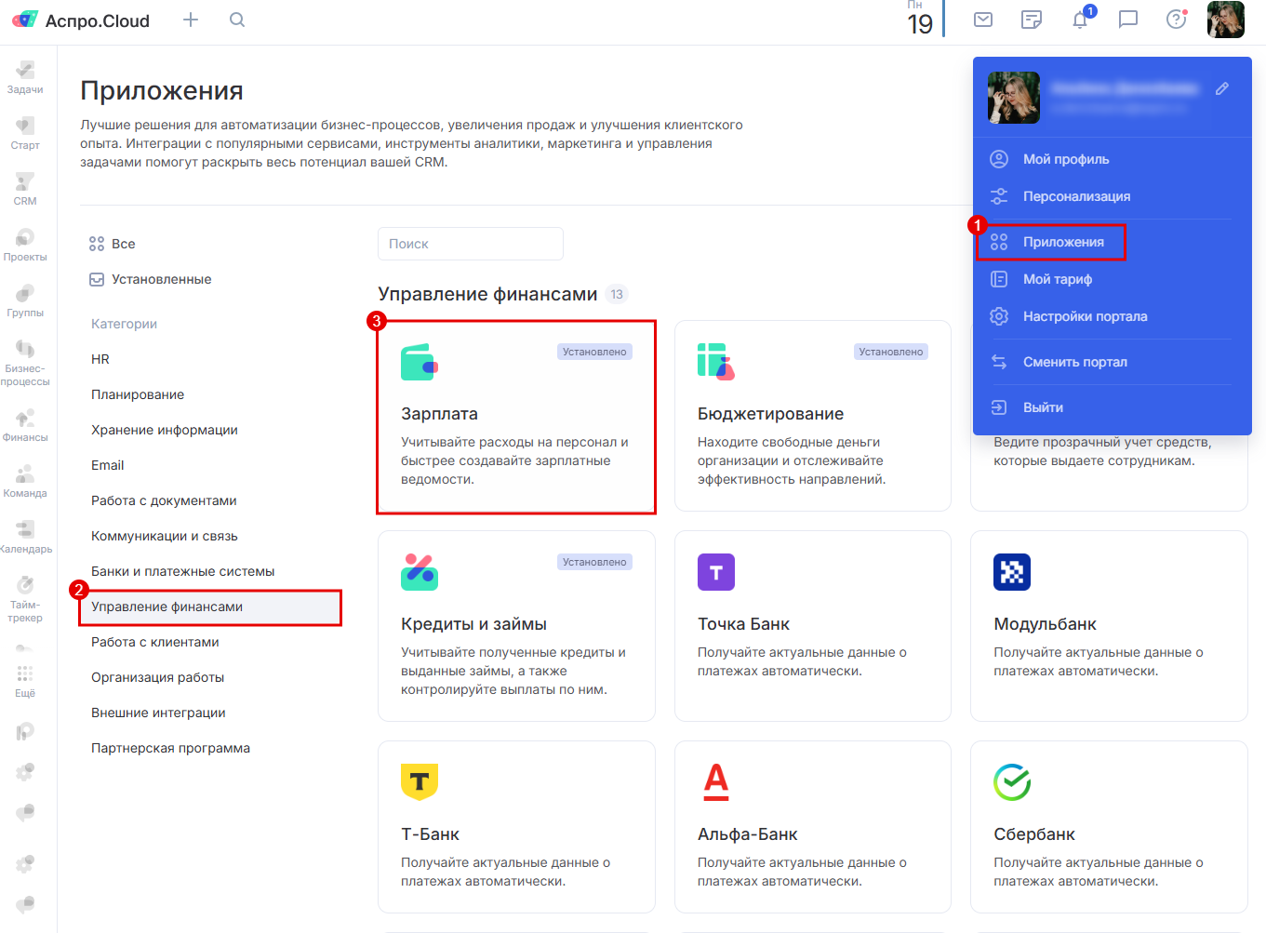
Task: Click the help question mark icon
Action: click(x=1177, y=20)
